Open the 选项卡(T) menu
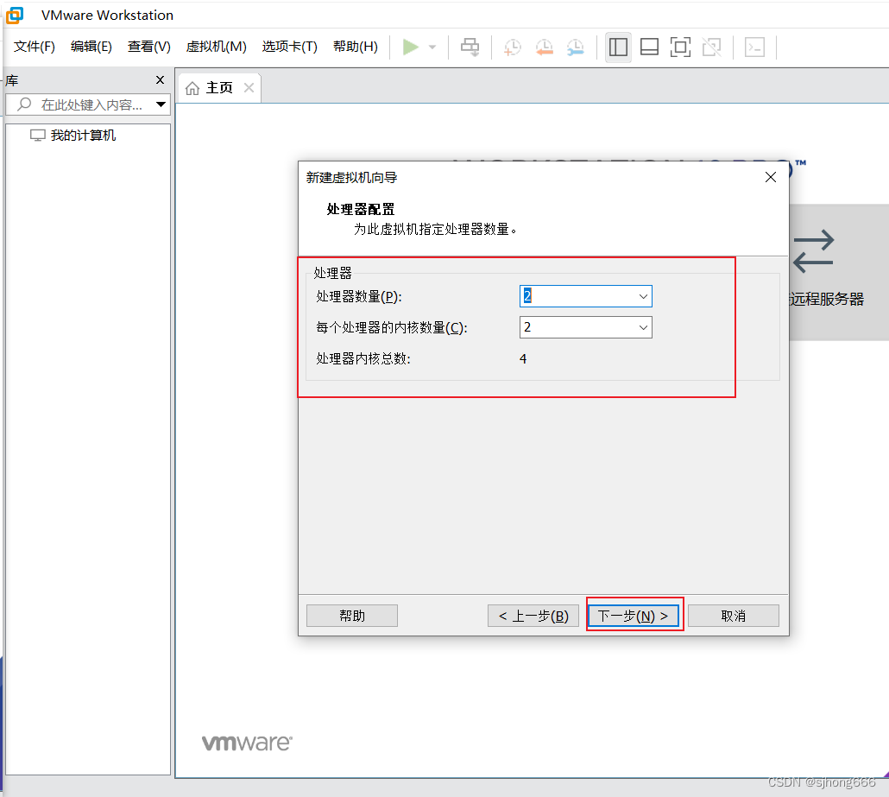889x797 pixels. pyautogui.click(x=289, y=47)
